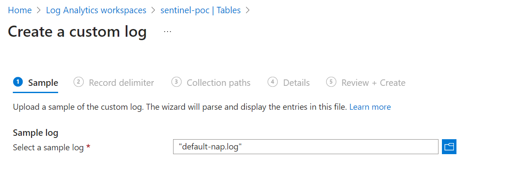Click the folder browse icon for sample log
Viewport: 518px width, 193px height.
click(449, 147)
